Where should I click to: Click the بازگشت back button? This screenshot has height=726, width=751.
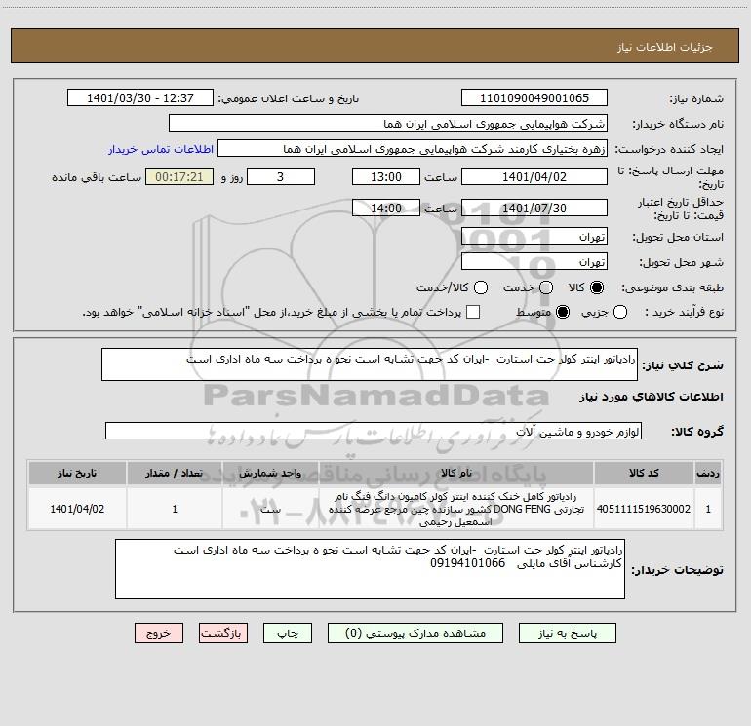(x=223, y=633)
